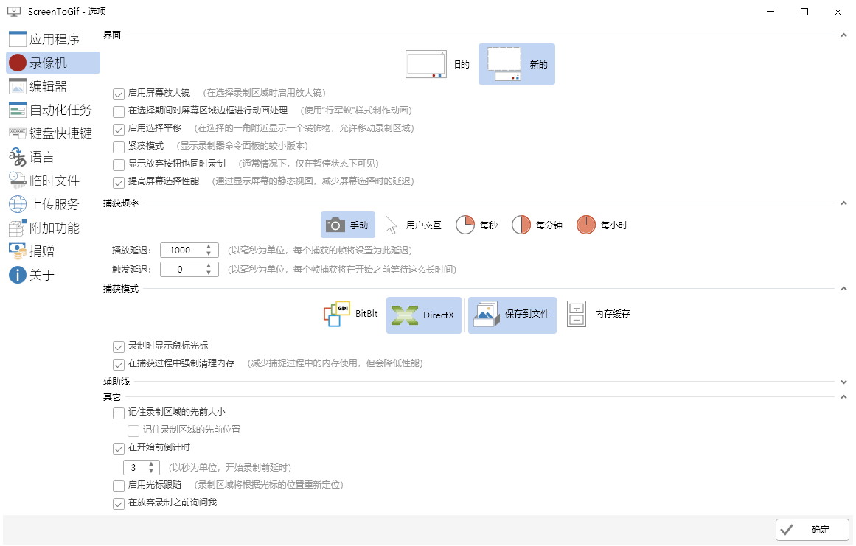Open the 应用程序 settings section
The width and height of the screenshot is (856, 546).
tap(53, 39)
